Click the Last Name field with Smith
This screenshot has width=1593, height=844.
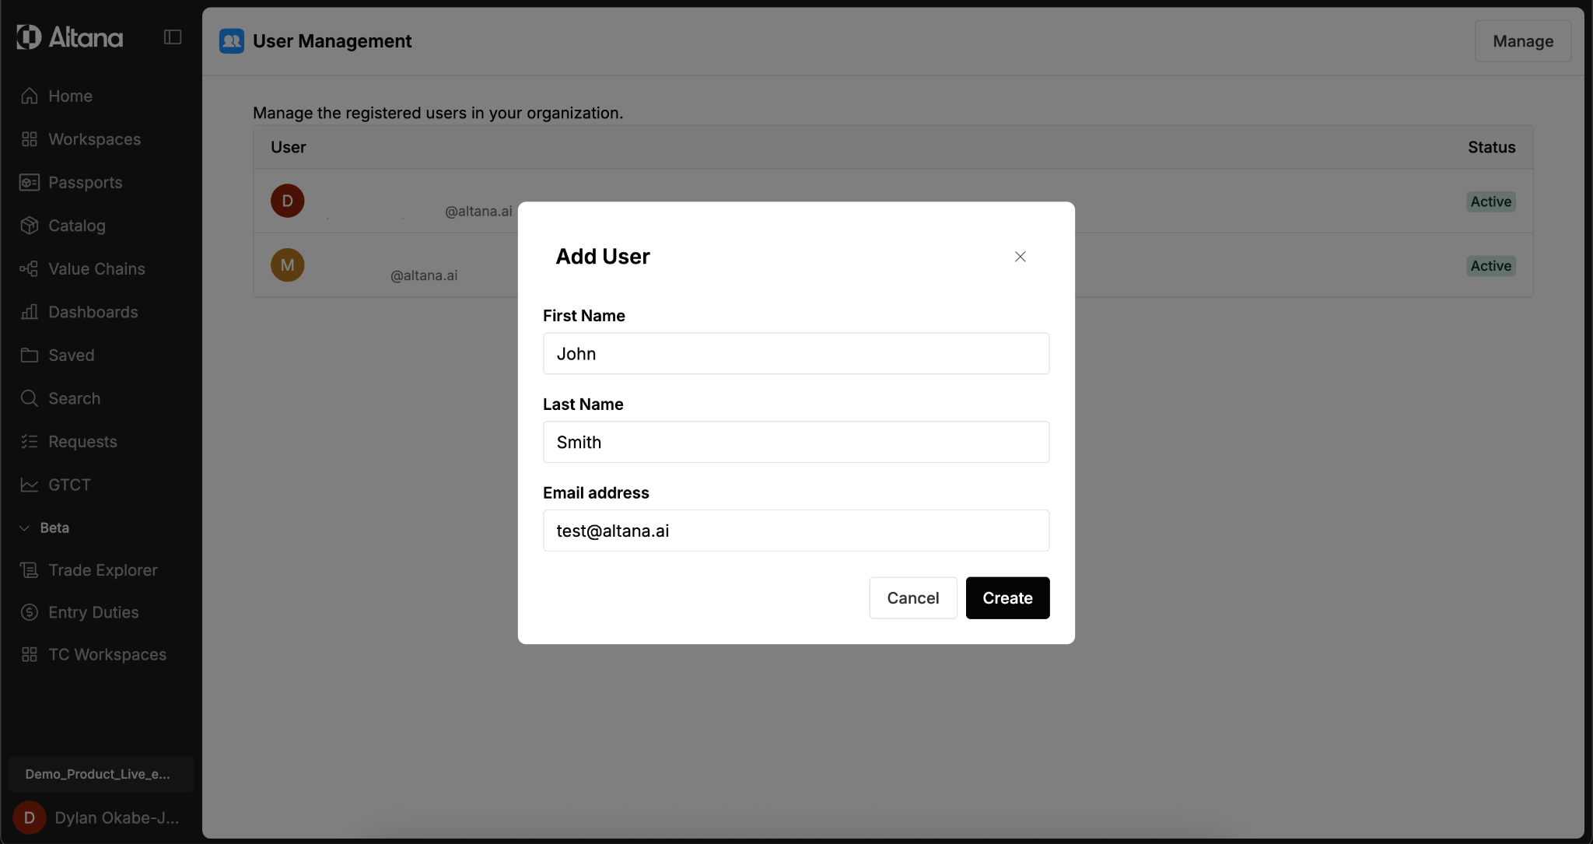[x=796, y=442]
